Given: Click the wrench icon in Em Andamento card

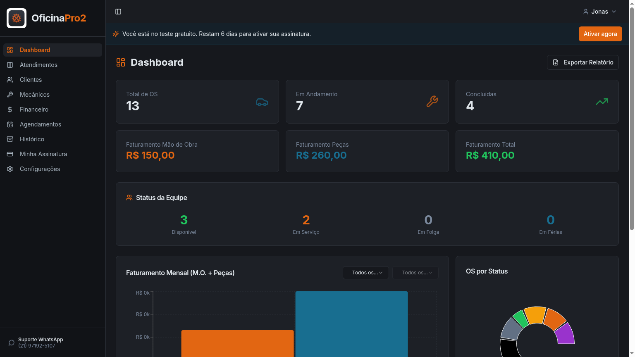Looking at the screenshot, I should (432, 102).
